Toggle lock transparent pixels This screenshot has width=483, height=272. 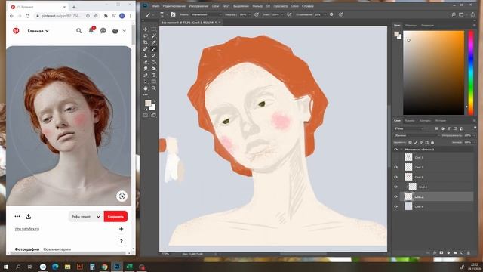point(410,142)
